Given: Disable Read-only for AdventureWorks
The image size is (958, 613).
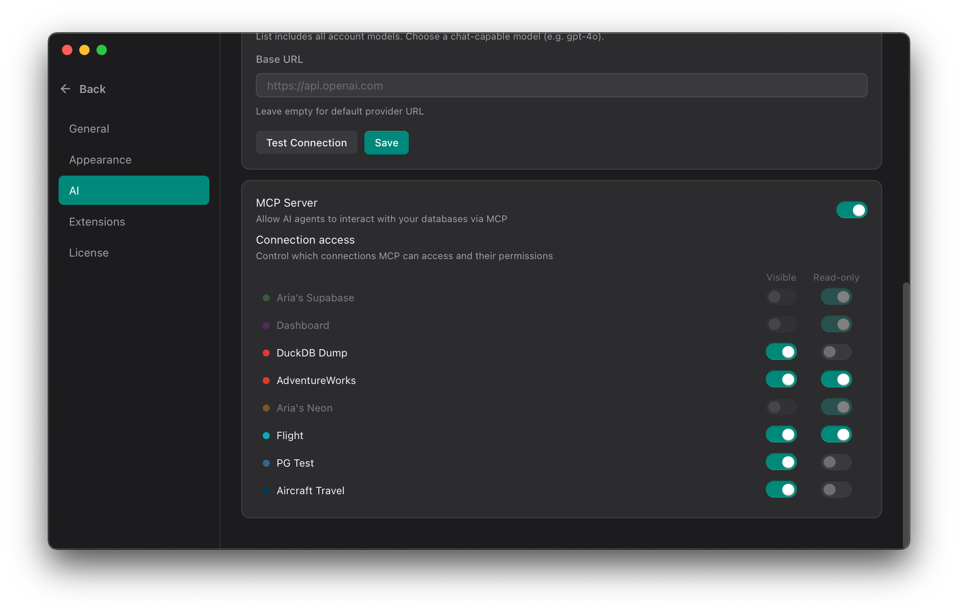Looking at the screenshot, I should 836,380.
